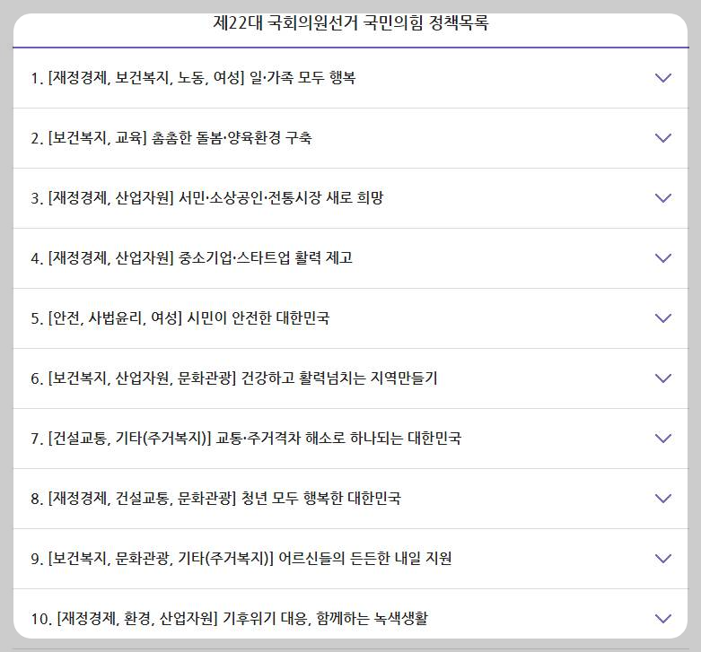Open policy text 시민이 안전한 대한민국
Image resolution: width=701 pixels, height=652 pixels.
tap(258, 318)
